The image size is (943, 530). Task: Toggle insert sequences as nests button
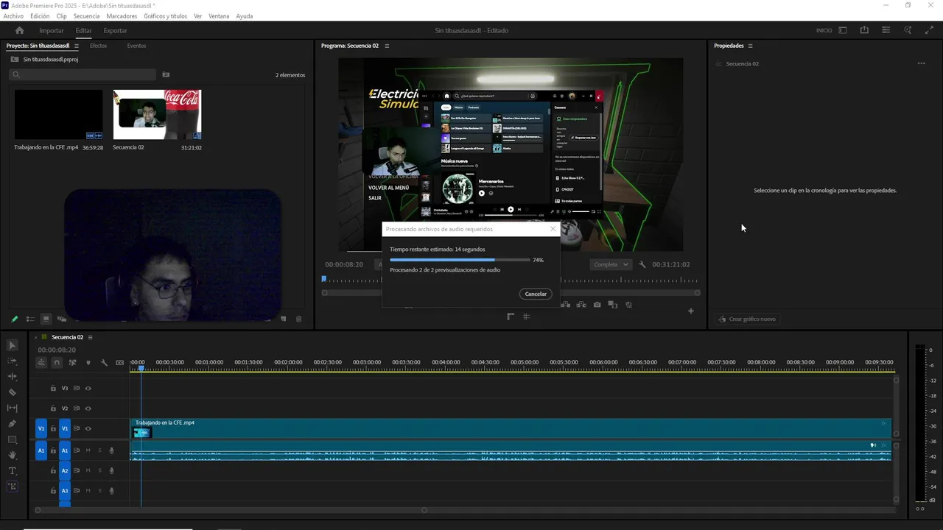point(41,362)
